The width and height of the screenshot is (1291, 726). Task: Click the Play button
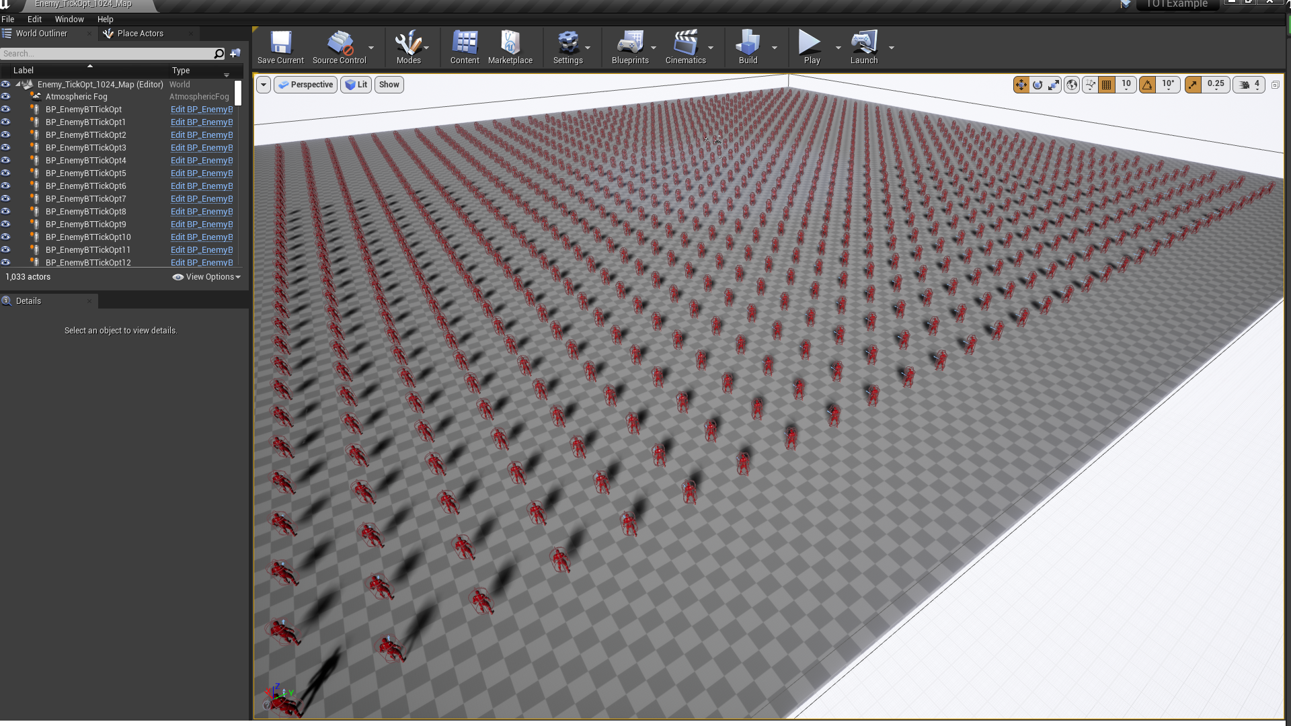click(810, 47)
